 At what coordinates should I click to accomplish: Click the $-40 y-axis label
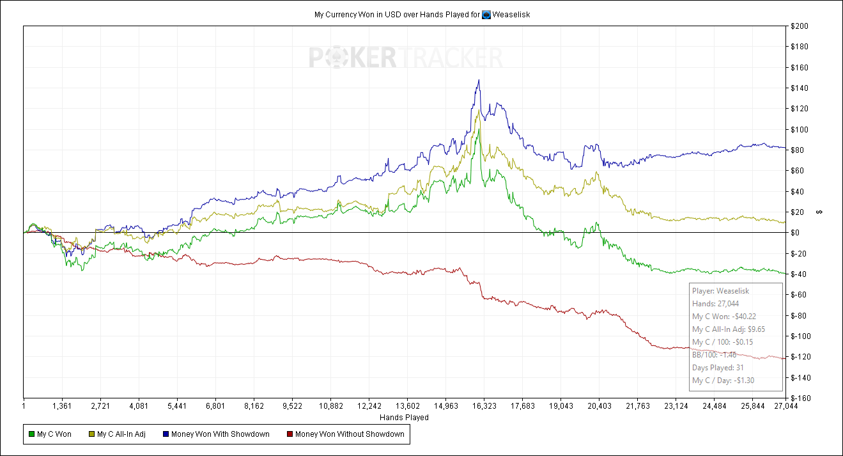[x=800, y=274]
